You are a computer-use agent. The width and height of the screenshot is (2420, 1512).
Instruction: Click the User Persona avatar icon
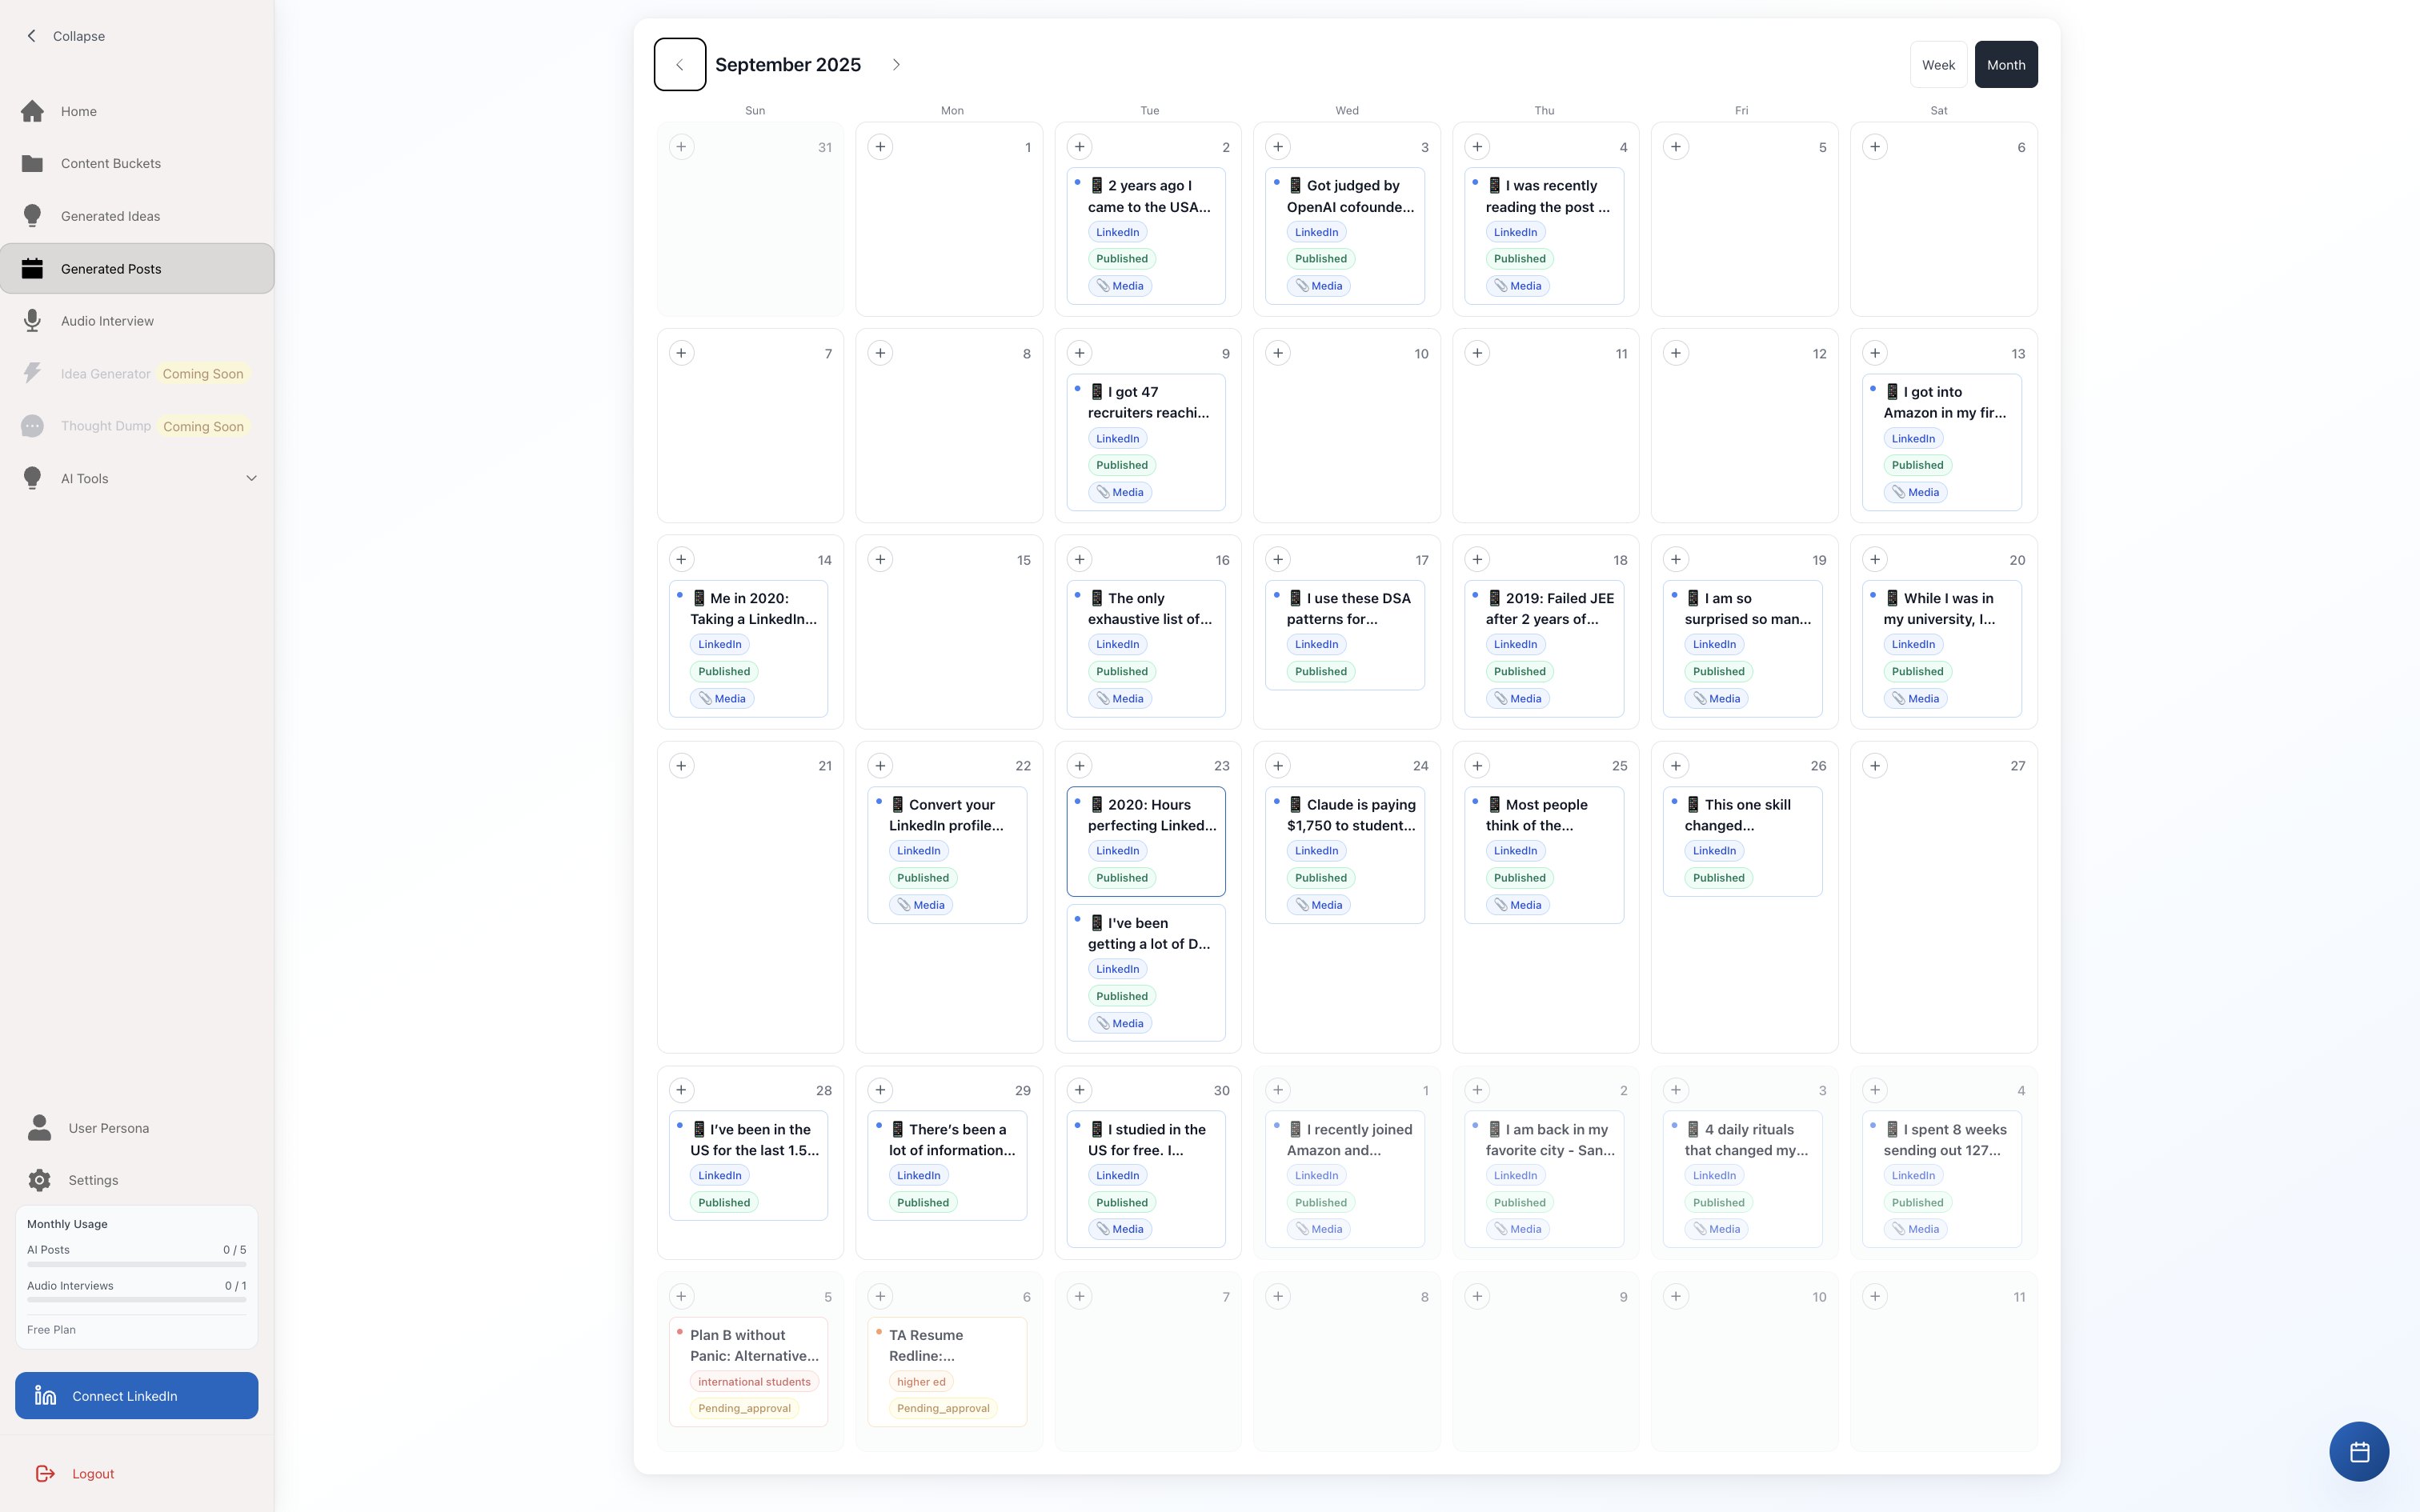pos(39,1128)
